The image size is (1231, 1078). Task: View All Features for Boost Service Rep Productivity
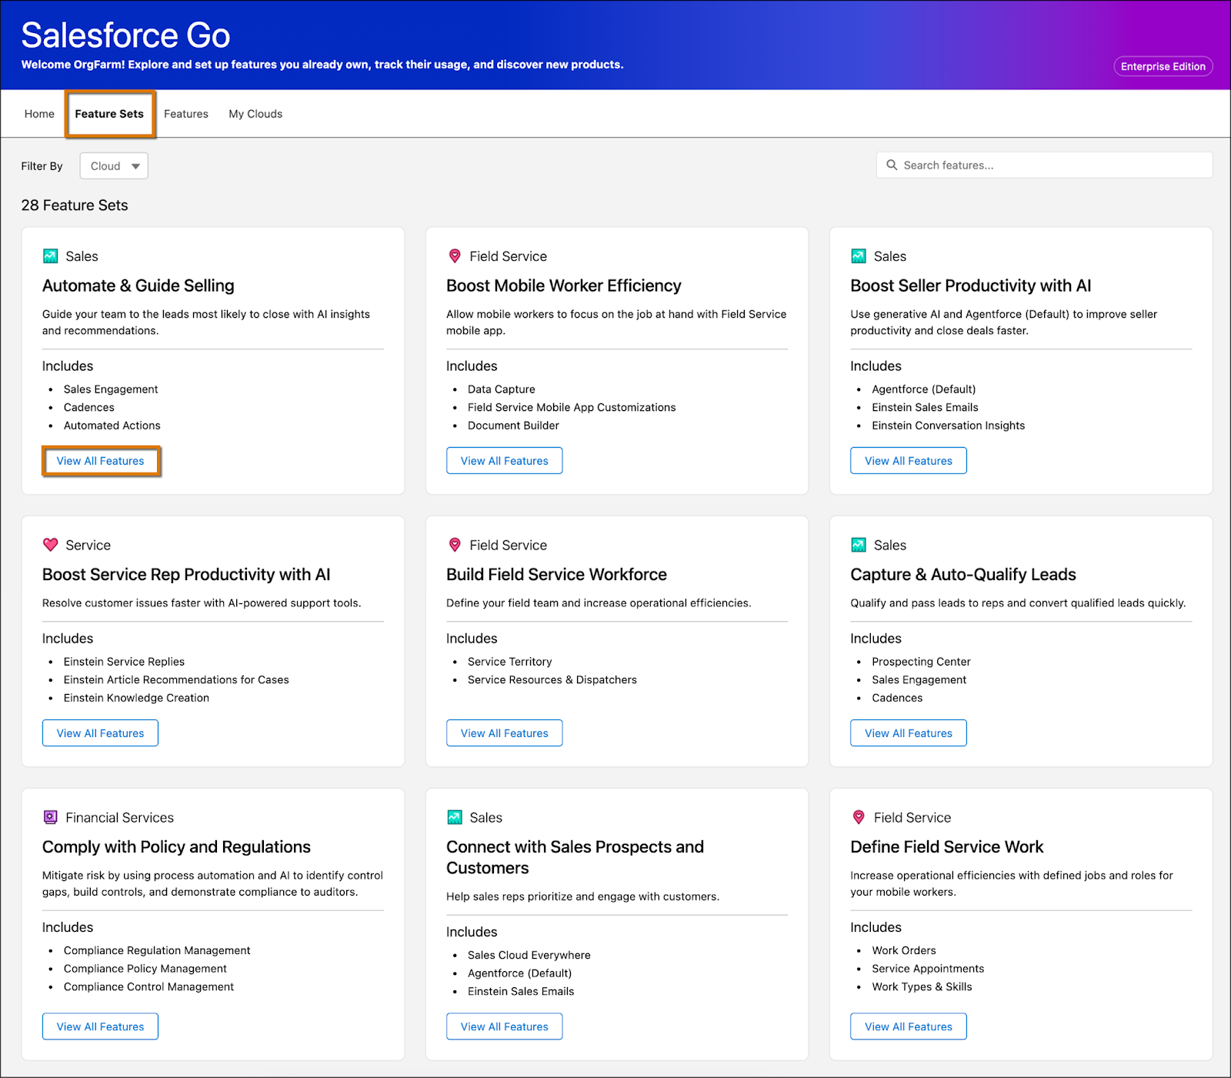tap(100, 733)
